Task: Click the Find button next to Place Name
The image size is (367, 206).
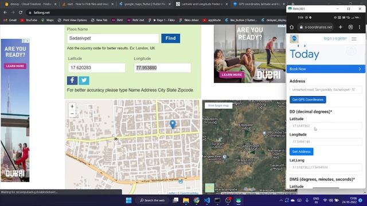Action: [171, 38]
